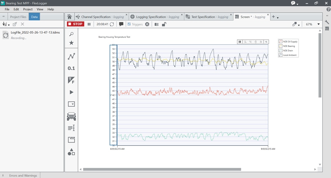Open the shapes drawing palette

click(x=71, y=152)
